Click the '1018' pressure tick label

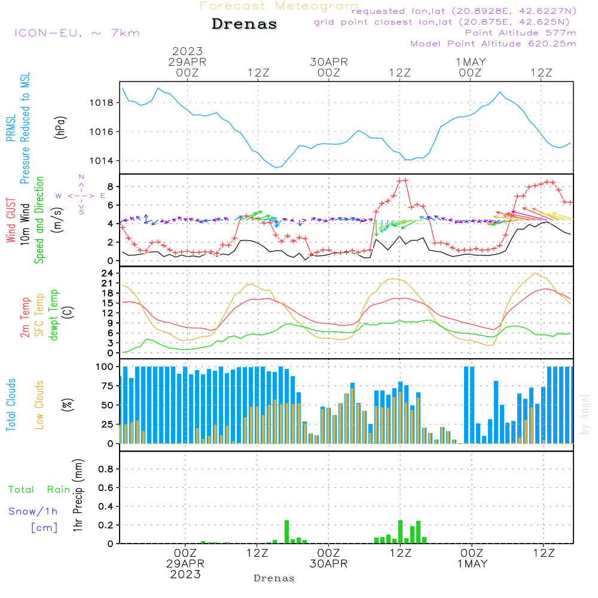(102, 103)
